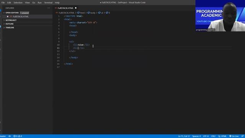Close the FullSTACK.HTML tab via unsaved dot
The image size is (245, 138).
(x=76, y=8)
